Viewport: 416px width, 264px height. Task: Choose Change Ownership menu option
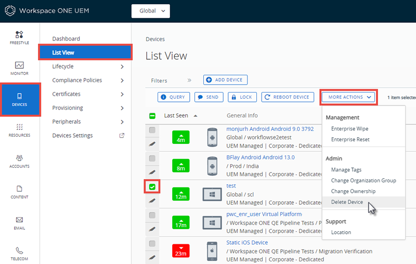click(x=353, y=191)
